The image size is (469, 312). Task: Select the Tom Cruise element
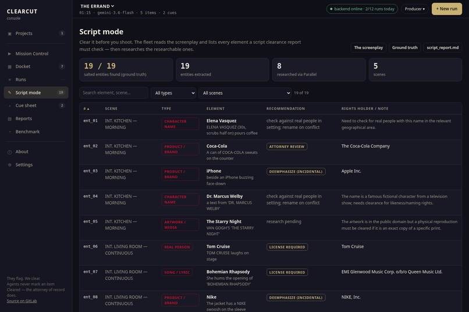click(218, 246)
